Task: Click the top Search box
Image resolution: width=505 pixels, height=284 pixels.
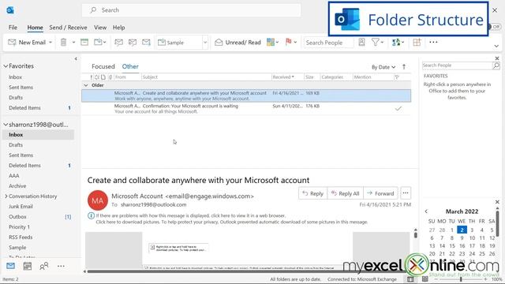Action: 191,10
